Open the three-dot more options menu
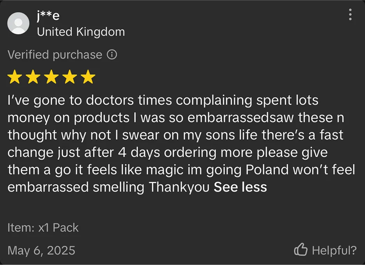 pos(350,15)
